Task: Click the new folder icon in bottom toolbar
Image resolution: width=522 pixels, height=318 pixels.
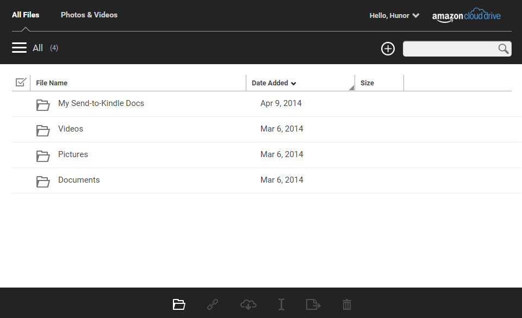Action: click(x=179, y=304)
